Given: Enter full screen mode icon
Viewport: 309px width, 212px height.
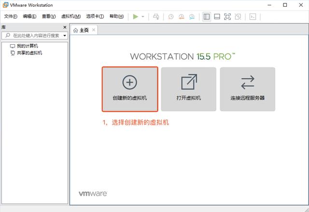Looking at the screenshot, I should click(x=227, y=17).
